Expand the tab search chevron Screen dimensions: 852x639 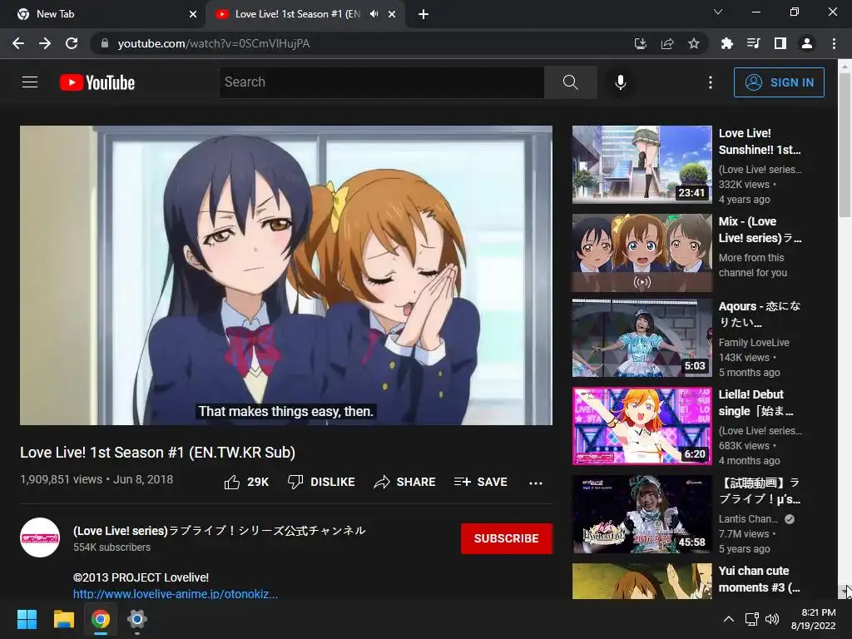tap(718, 12)
